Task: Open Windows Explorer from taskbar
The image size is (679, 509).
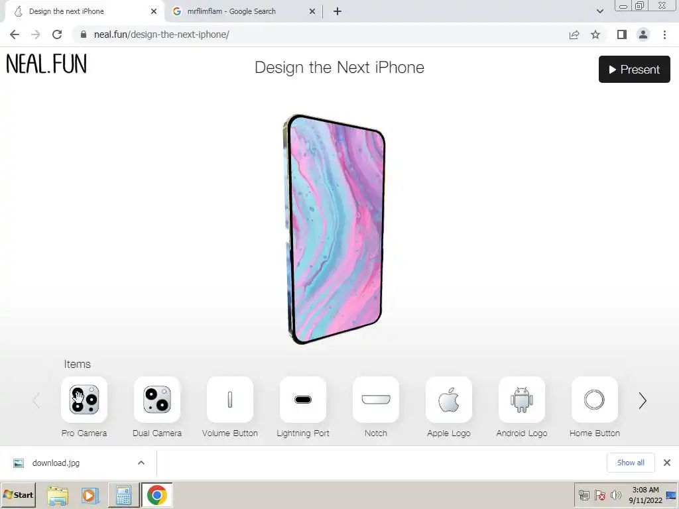Action: click(58, 496)
